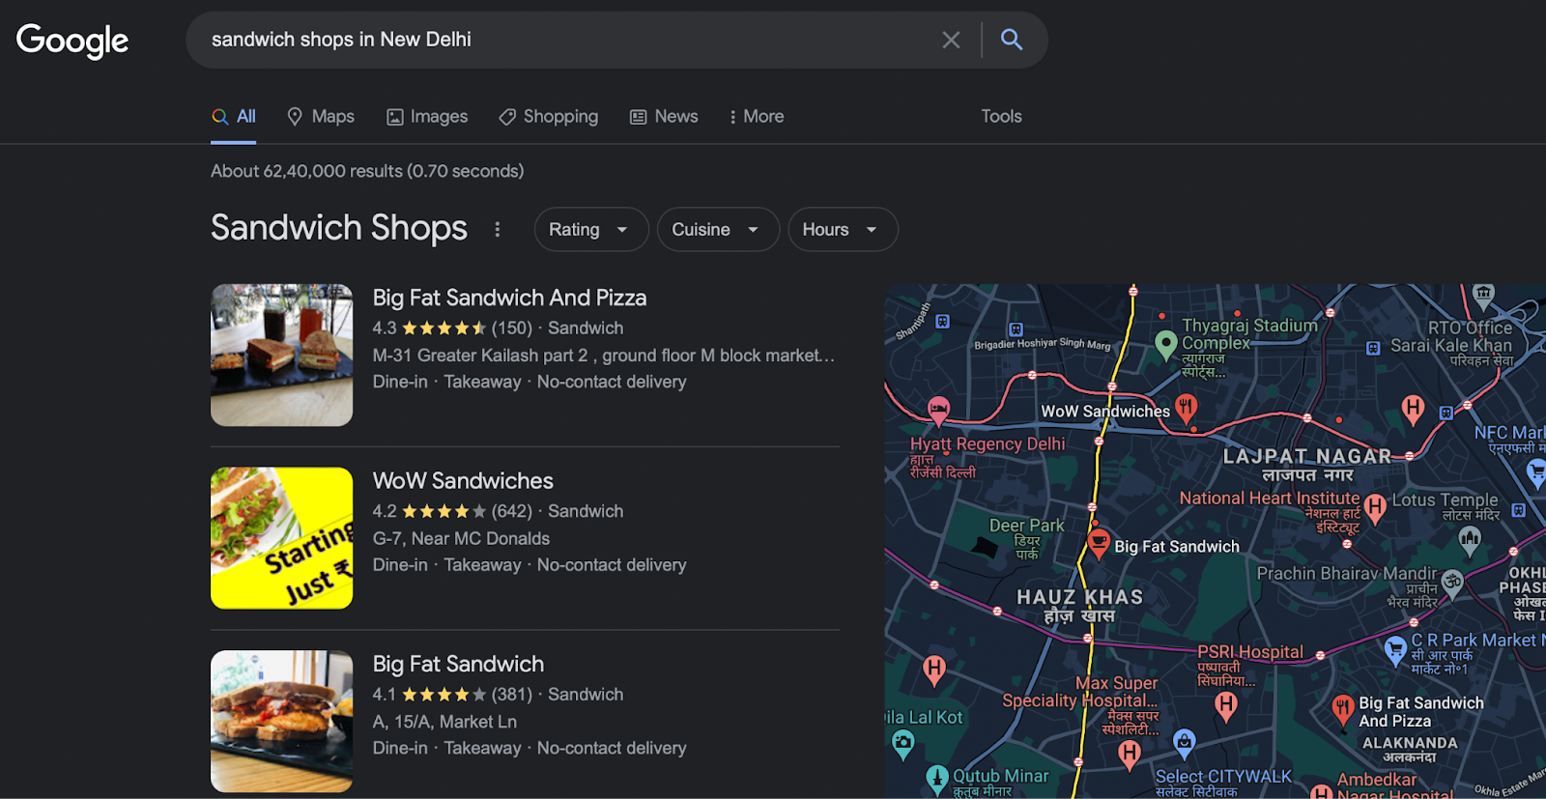Select the All results tab
1546x799 pixels.
click(234, 116)
